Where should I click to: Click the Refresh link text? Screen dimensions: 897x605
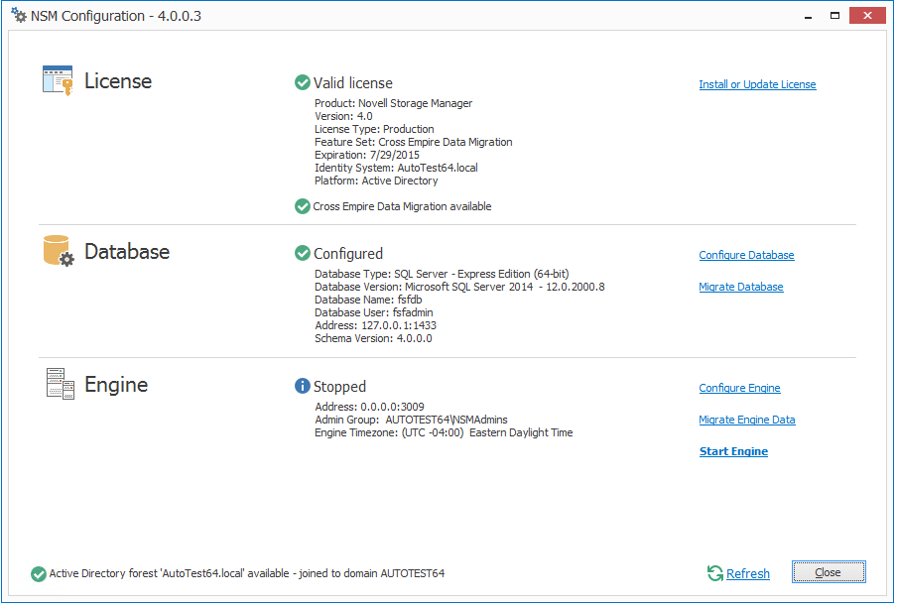(748, 574)
